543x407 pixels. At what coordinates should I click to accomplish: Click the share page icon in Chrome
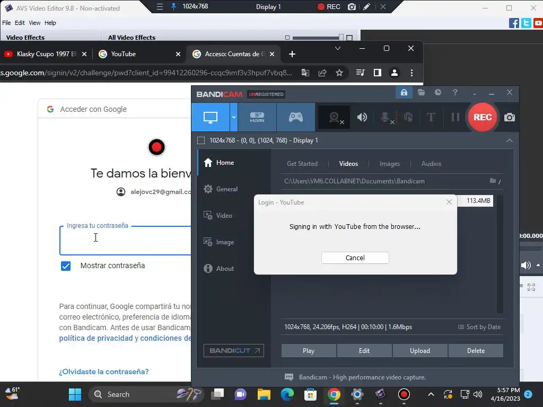pyautogui.click(x=322, y=73)
